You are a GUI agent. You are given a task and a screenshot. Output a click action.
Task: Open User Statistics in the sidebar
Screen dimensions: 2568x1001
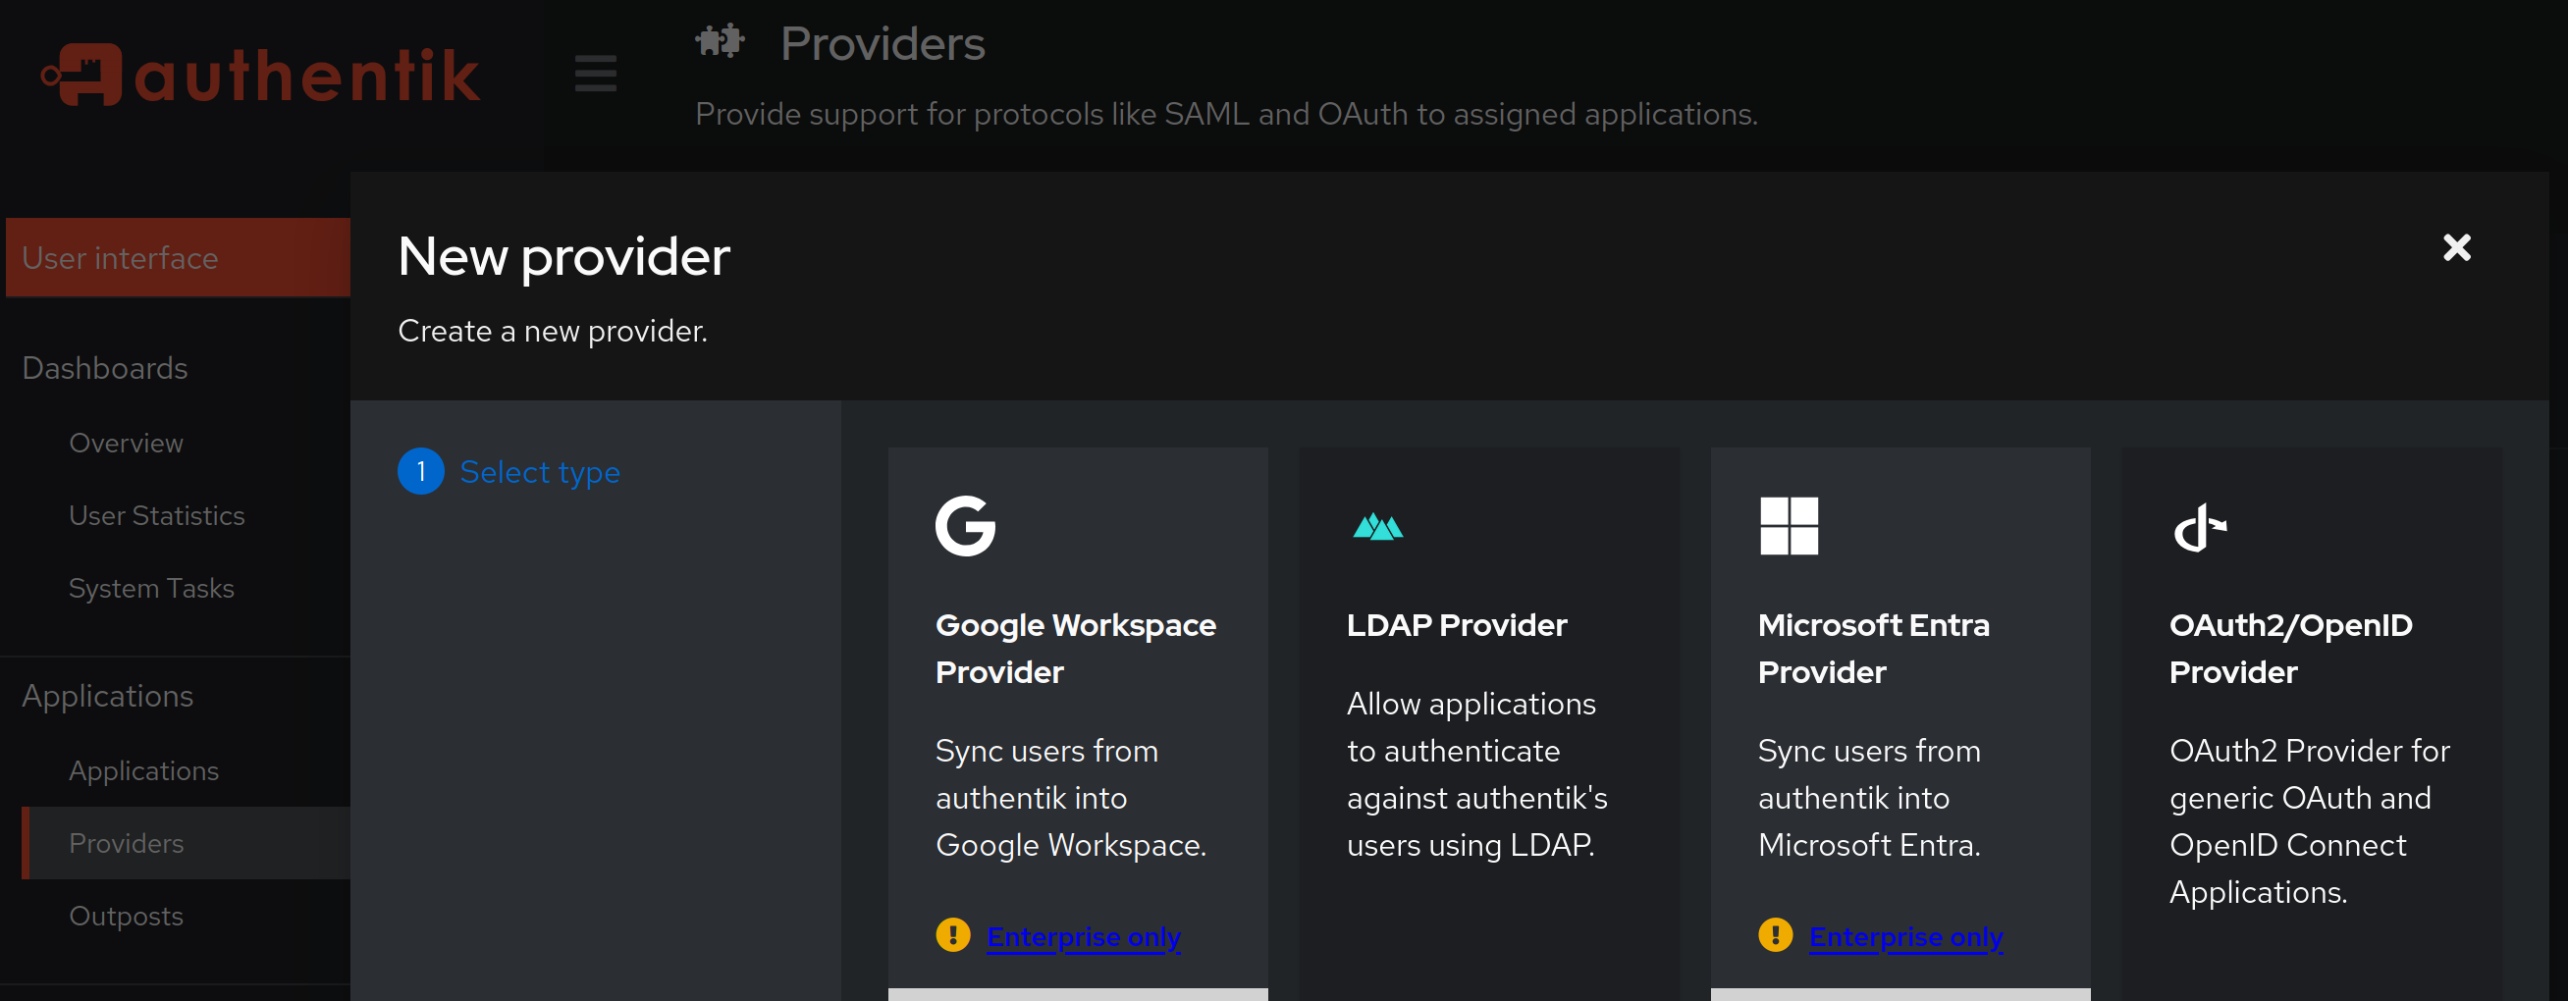(x=156, y=515)
